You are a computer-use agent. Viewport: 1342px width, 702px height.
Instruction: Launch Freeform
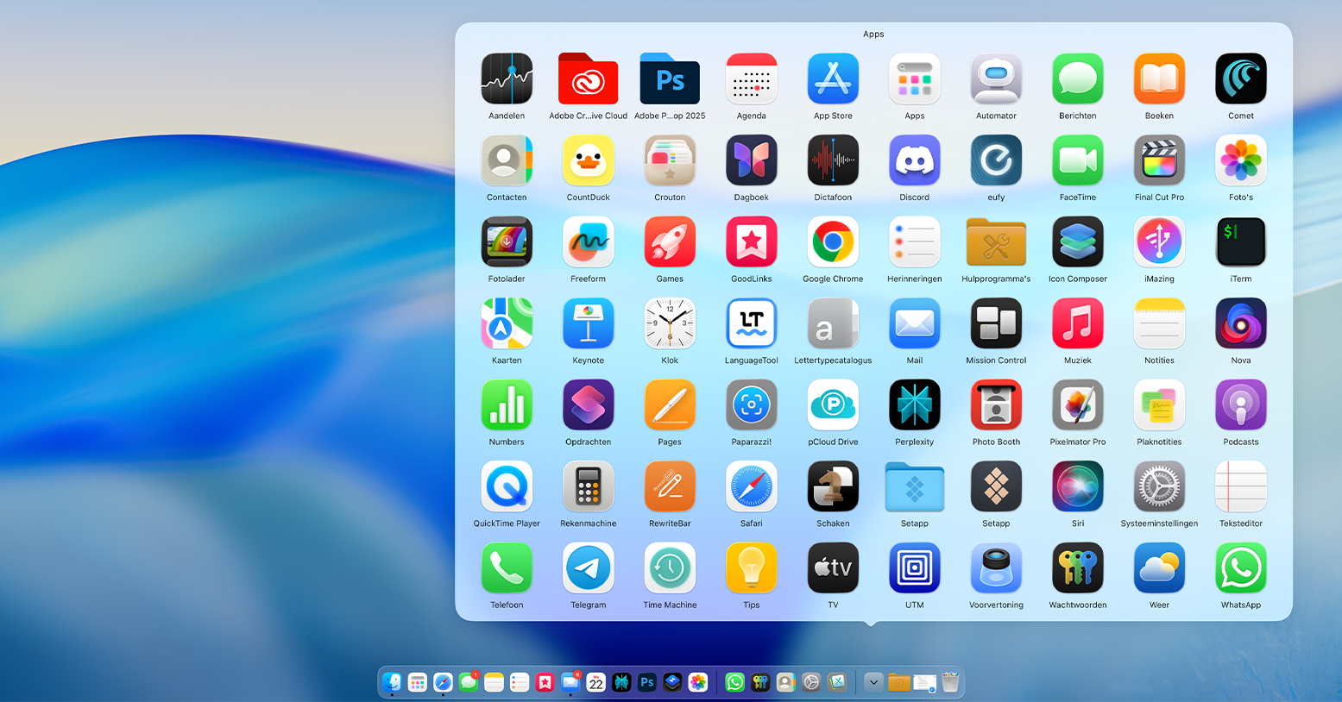point(588,241)
